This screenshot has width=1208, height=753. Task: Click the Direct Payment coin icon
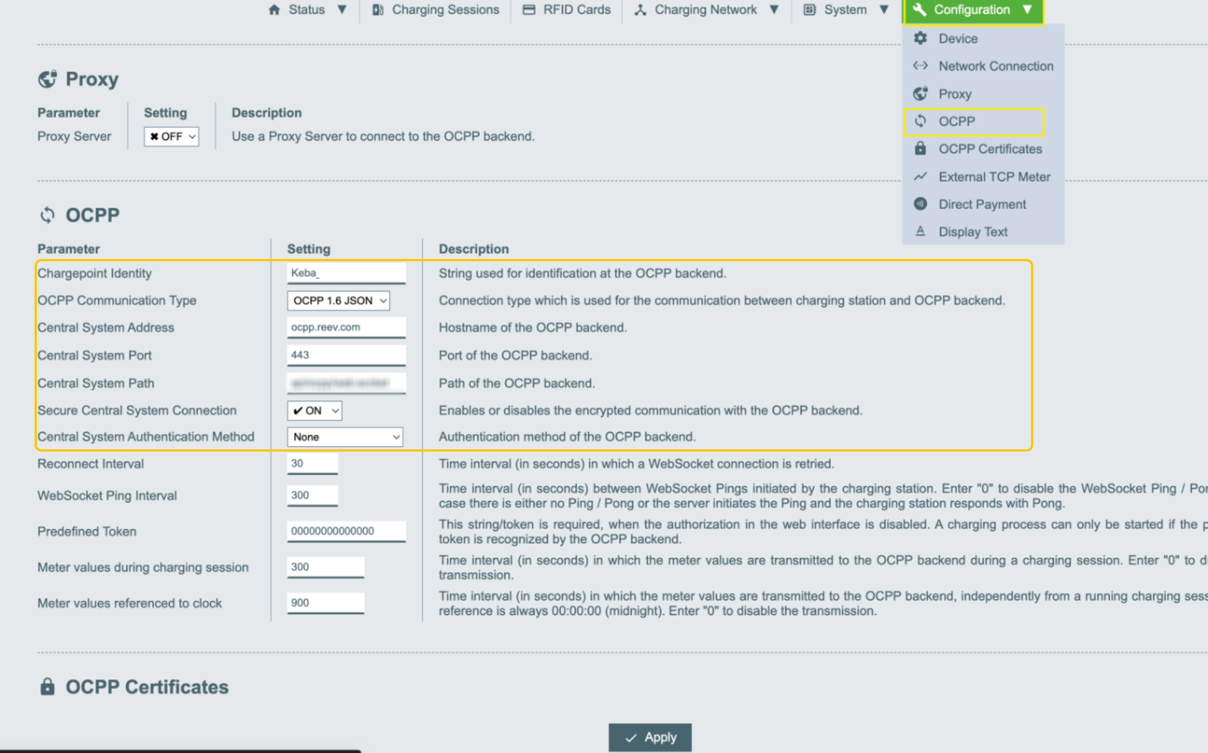(920, 204)
